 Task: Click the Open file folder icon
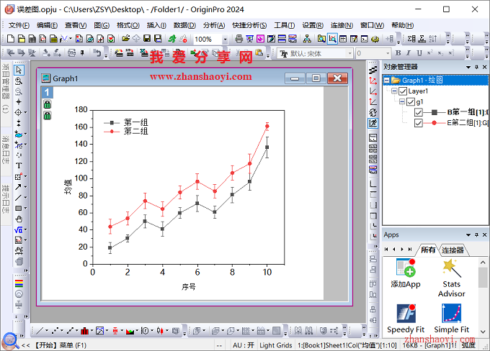tap(125, 39)
